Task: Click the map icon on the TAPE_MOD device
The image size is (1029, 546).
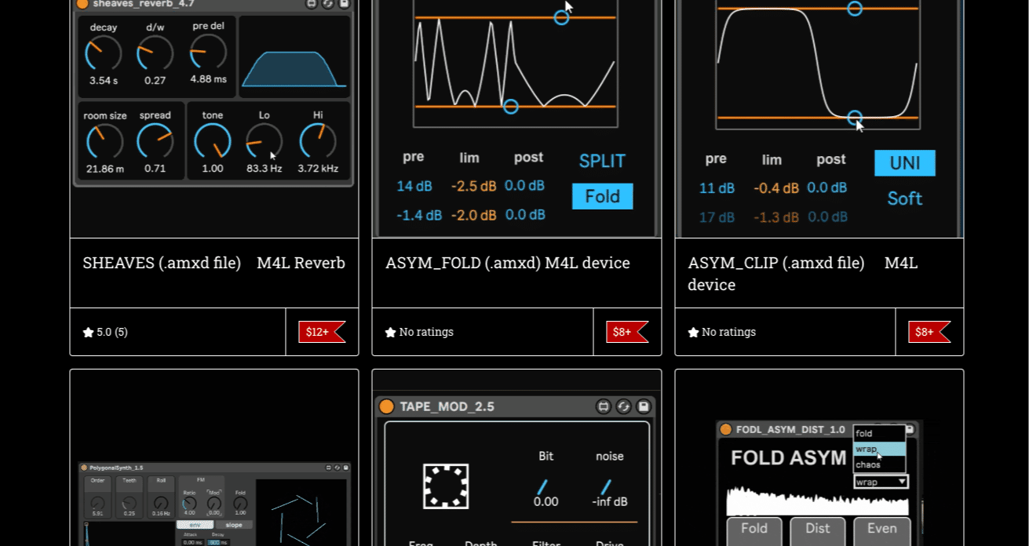Action: [x=603, y=406]
